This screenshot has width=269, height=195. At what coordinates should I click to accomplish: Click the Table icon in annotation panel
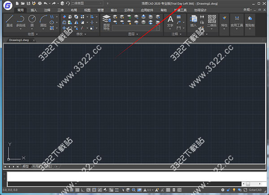[178, 17]
